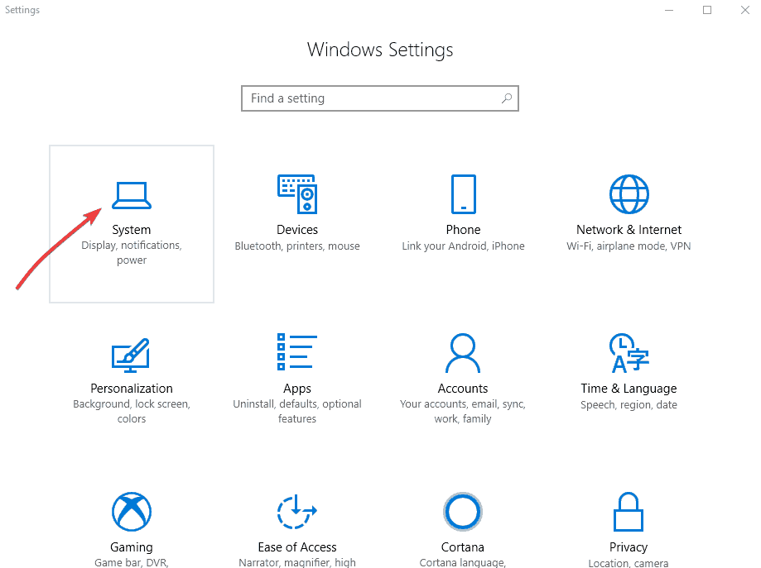Open the Personalization paintbrush icon
Screen dimensions: 761x568
131,356
